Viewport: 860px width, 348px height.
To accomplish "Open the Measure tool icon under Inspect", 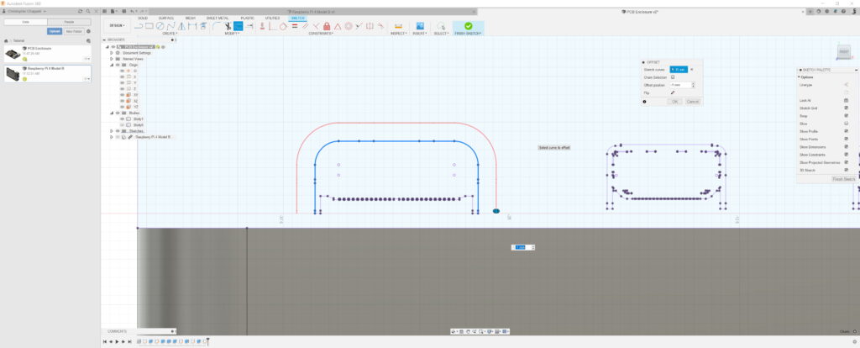I will coord(398,26).
